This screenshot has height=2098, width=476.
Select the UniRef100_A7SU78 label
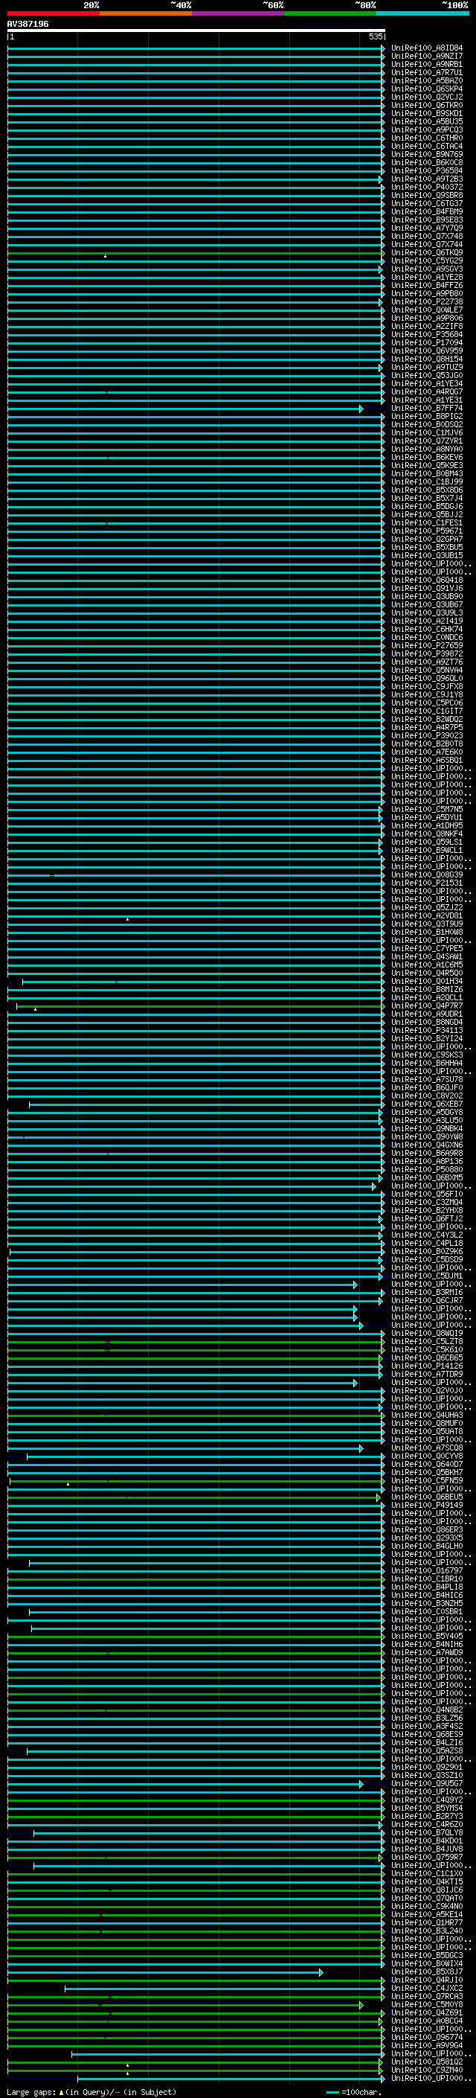point(427,1080)
